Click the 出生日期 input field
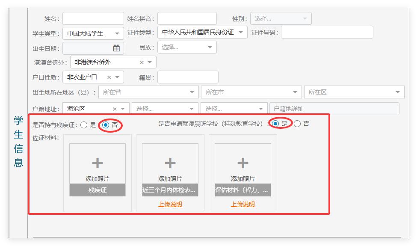Viewport: 417px width, 246px height. [93, 48]
